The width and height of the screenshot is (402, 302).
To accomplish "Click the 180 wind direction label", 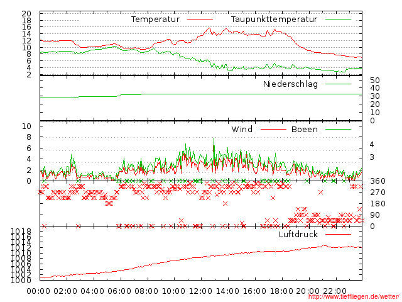I will click(x=378, y=204).
